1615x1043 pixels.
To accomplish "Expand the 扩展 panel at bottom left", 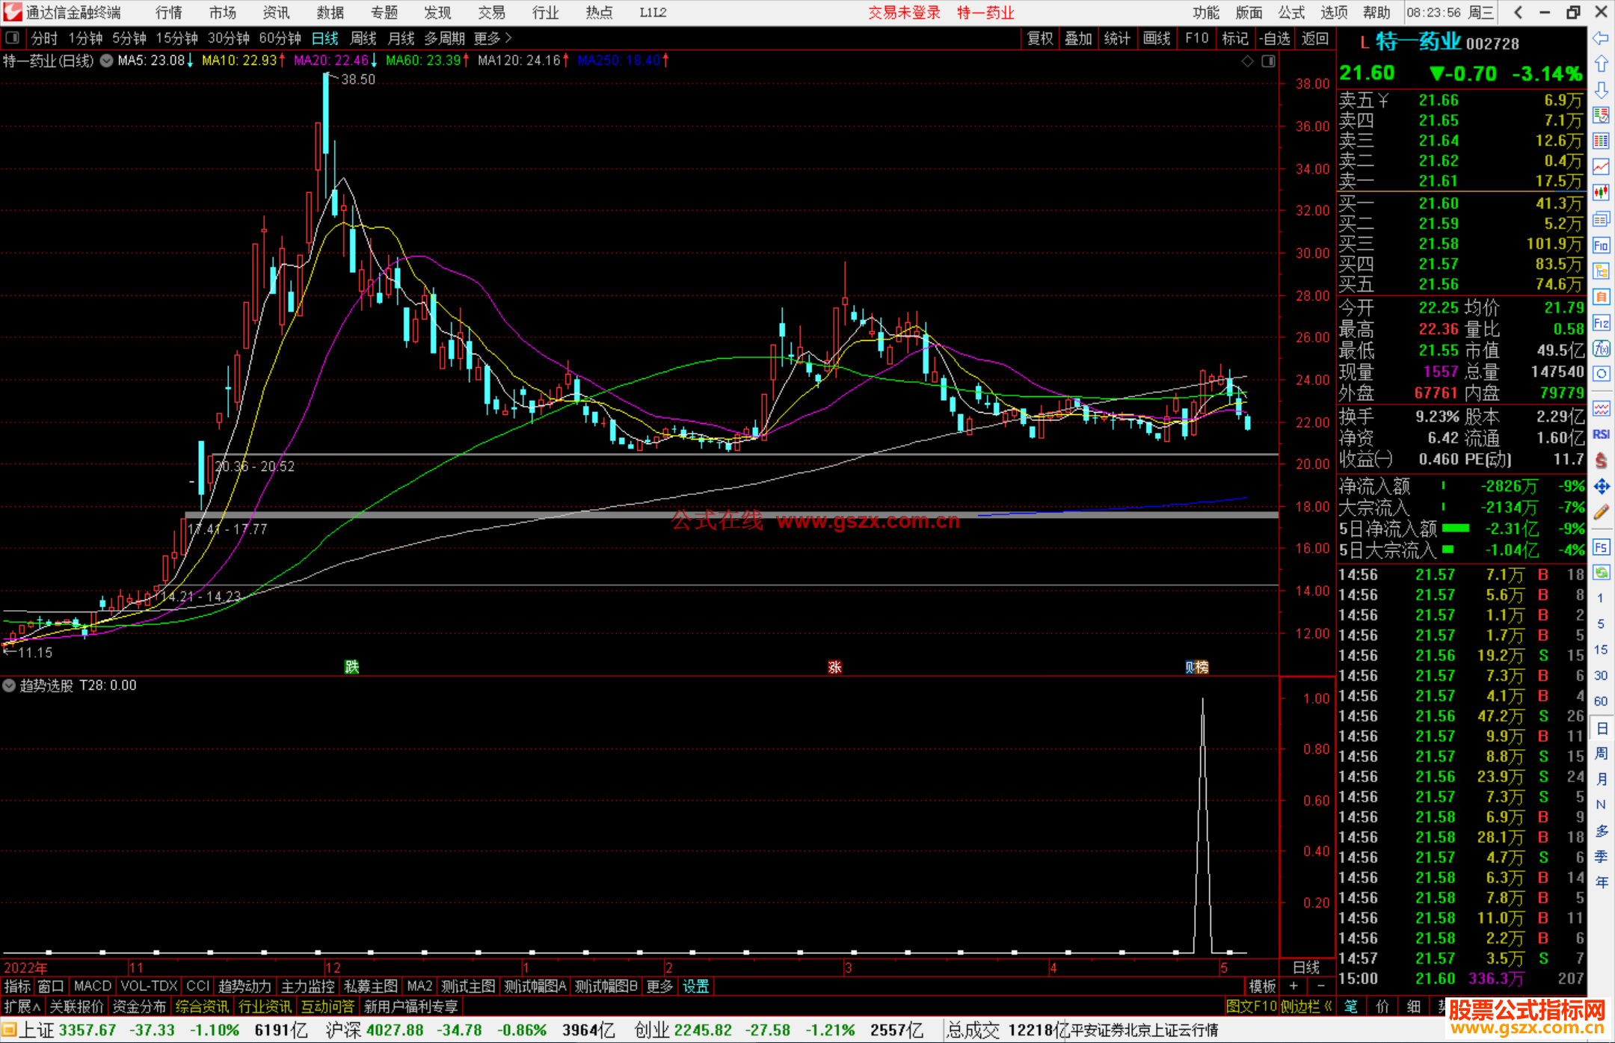I will (22, 1007).
